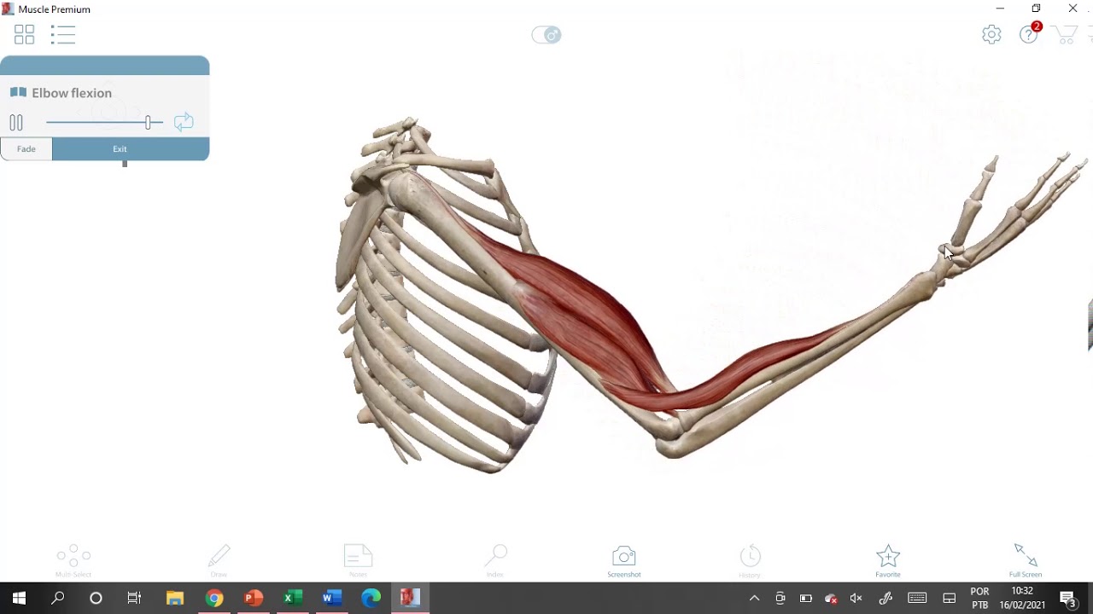Open File Explorer from the taskbar

pos(175,598)
